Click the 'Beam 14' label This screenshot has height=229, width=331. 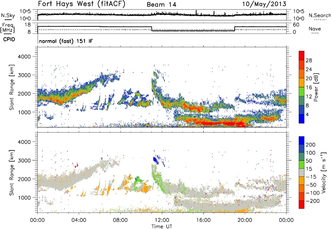[161, 5]
